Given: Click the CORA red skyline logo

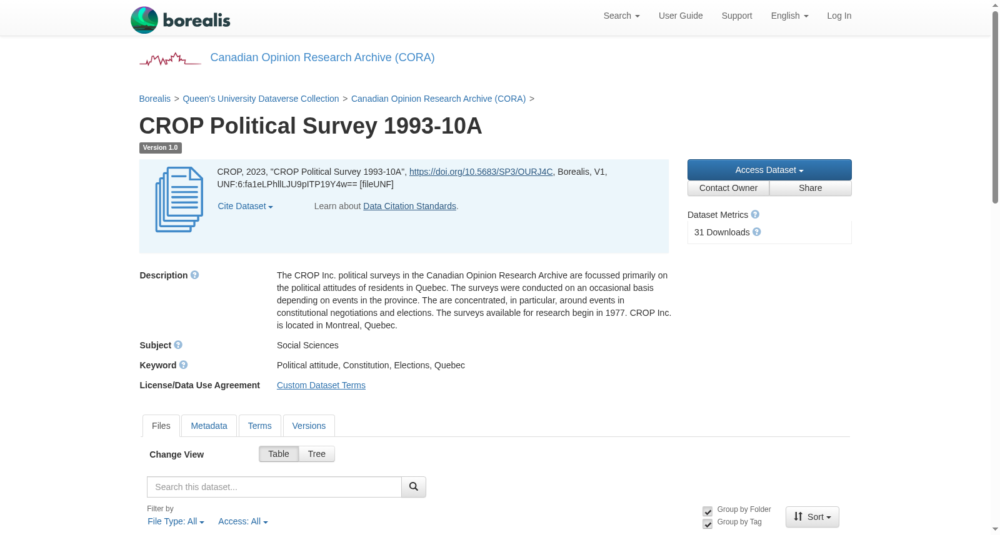Looking at the screenshot, I should [x=170, y=59].
